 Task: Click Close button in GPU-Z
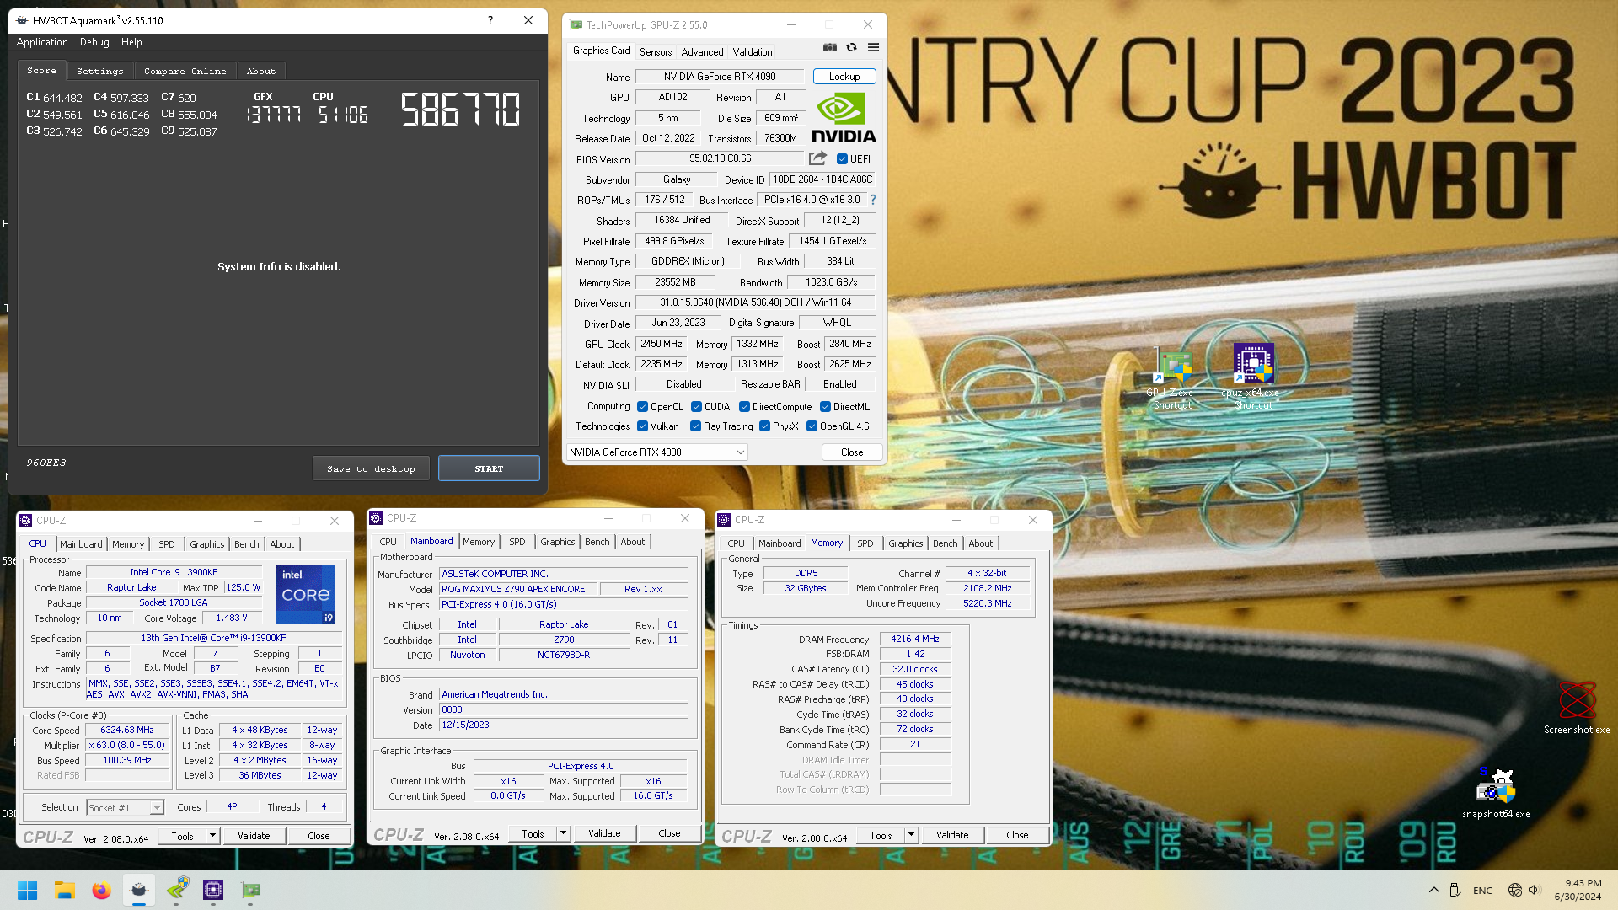[852, 452]
